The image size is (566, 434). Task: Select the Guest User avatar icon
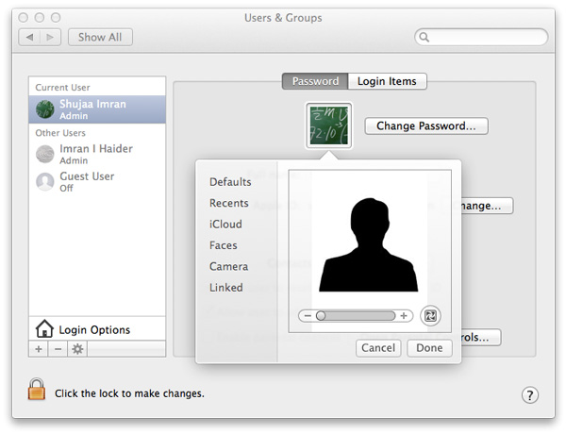(45, 181)
